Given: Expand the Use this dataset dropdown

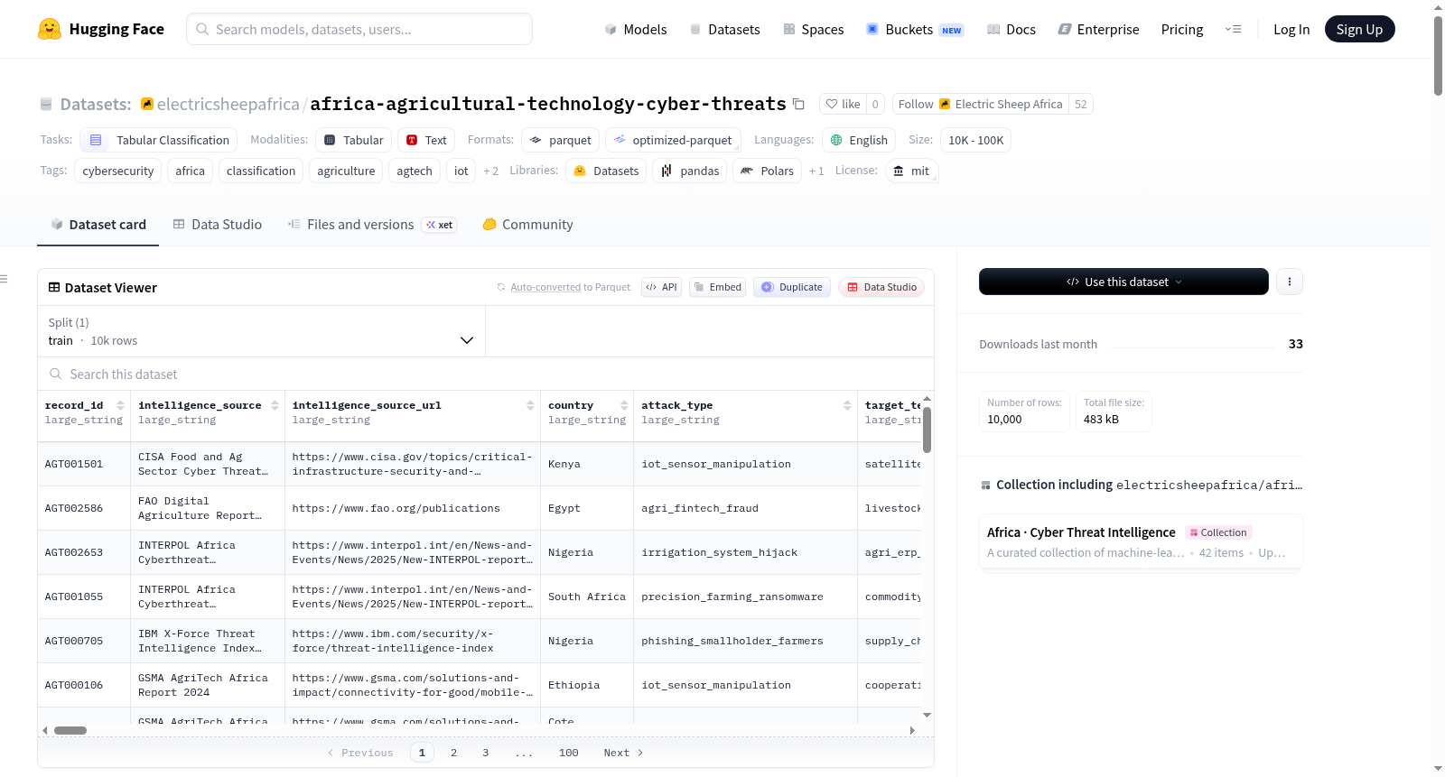Looking at the screenshot, I should click(1123, 282).
